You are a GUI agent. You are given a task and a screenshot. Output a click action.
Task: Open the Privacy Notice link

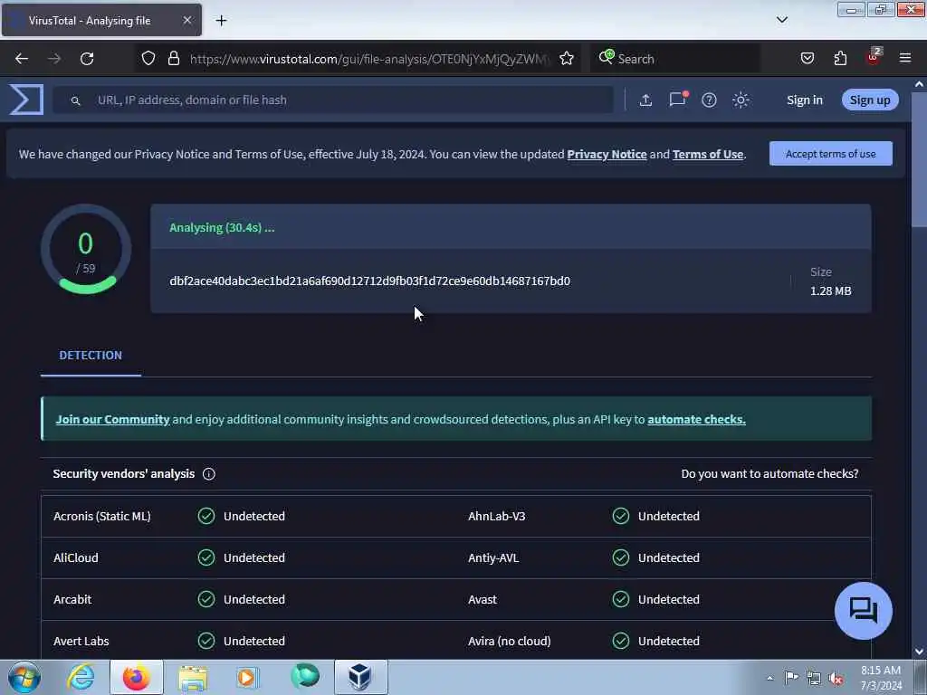[x=607, y=154]
